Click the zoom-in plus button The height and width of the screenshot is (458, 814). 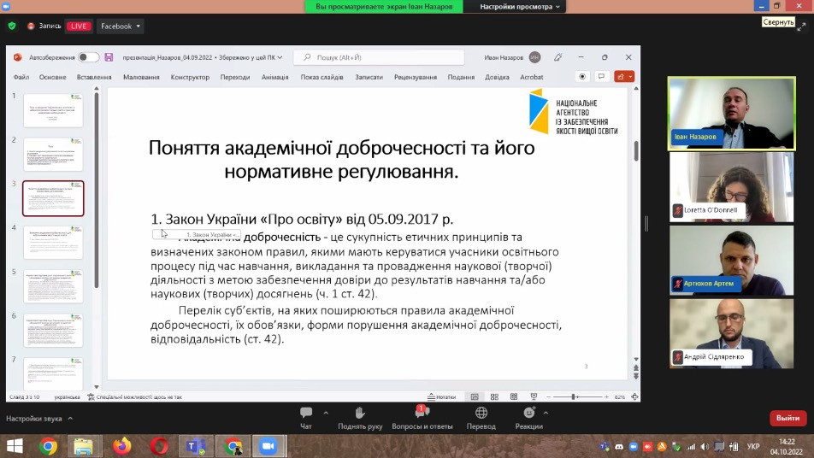[606, 396]
